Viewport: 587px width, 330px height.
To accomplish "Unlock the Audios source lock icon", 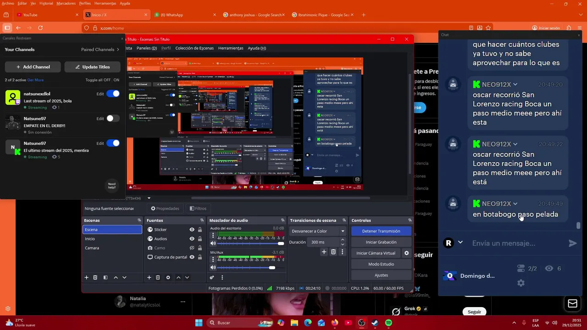I will pos(200,239).
